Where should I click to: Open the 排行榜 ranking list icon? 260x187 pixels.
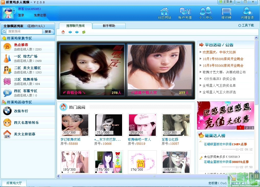(226, 14)
